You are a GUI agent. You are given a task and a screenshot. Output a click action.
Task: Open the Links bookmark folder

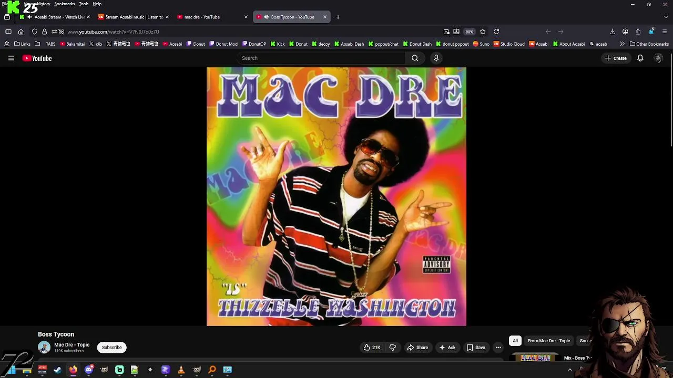22,44
